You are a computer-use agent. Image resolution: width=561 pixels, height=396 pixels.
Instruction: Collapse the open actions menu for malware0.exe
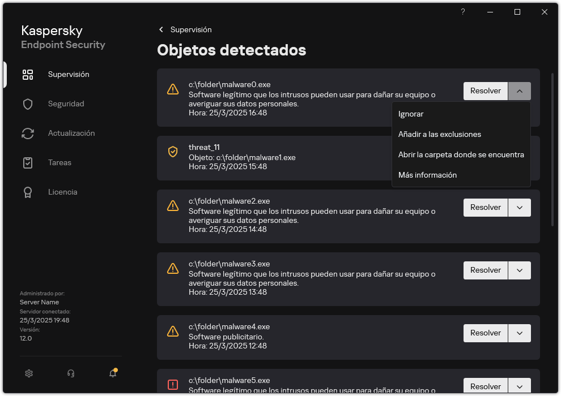point(520,91)
